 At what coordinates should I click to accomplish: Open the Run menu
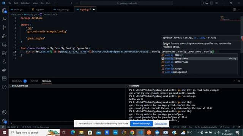tap(48, 3)
